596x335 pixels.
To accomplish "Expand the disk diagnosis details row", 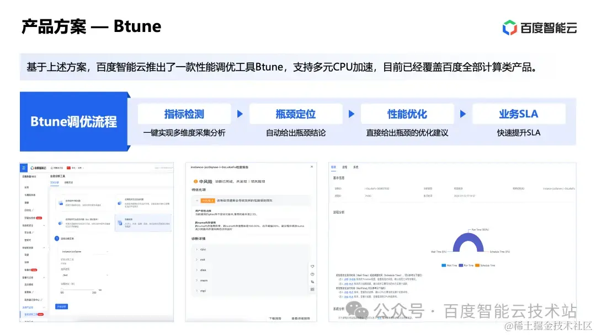I will tap(251, 270).
